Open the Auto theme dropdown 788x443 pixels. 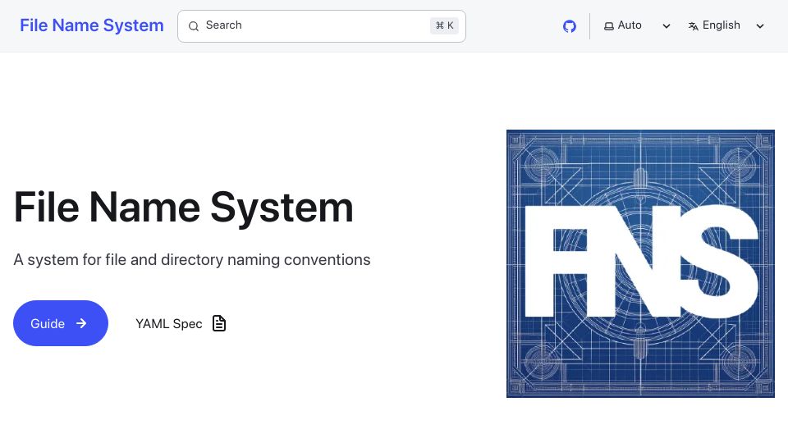637,25
